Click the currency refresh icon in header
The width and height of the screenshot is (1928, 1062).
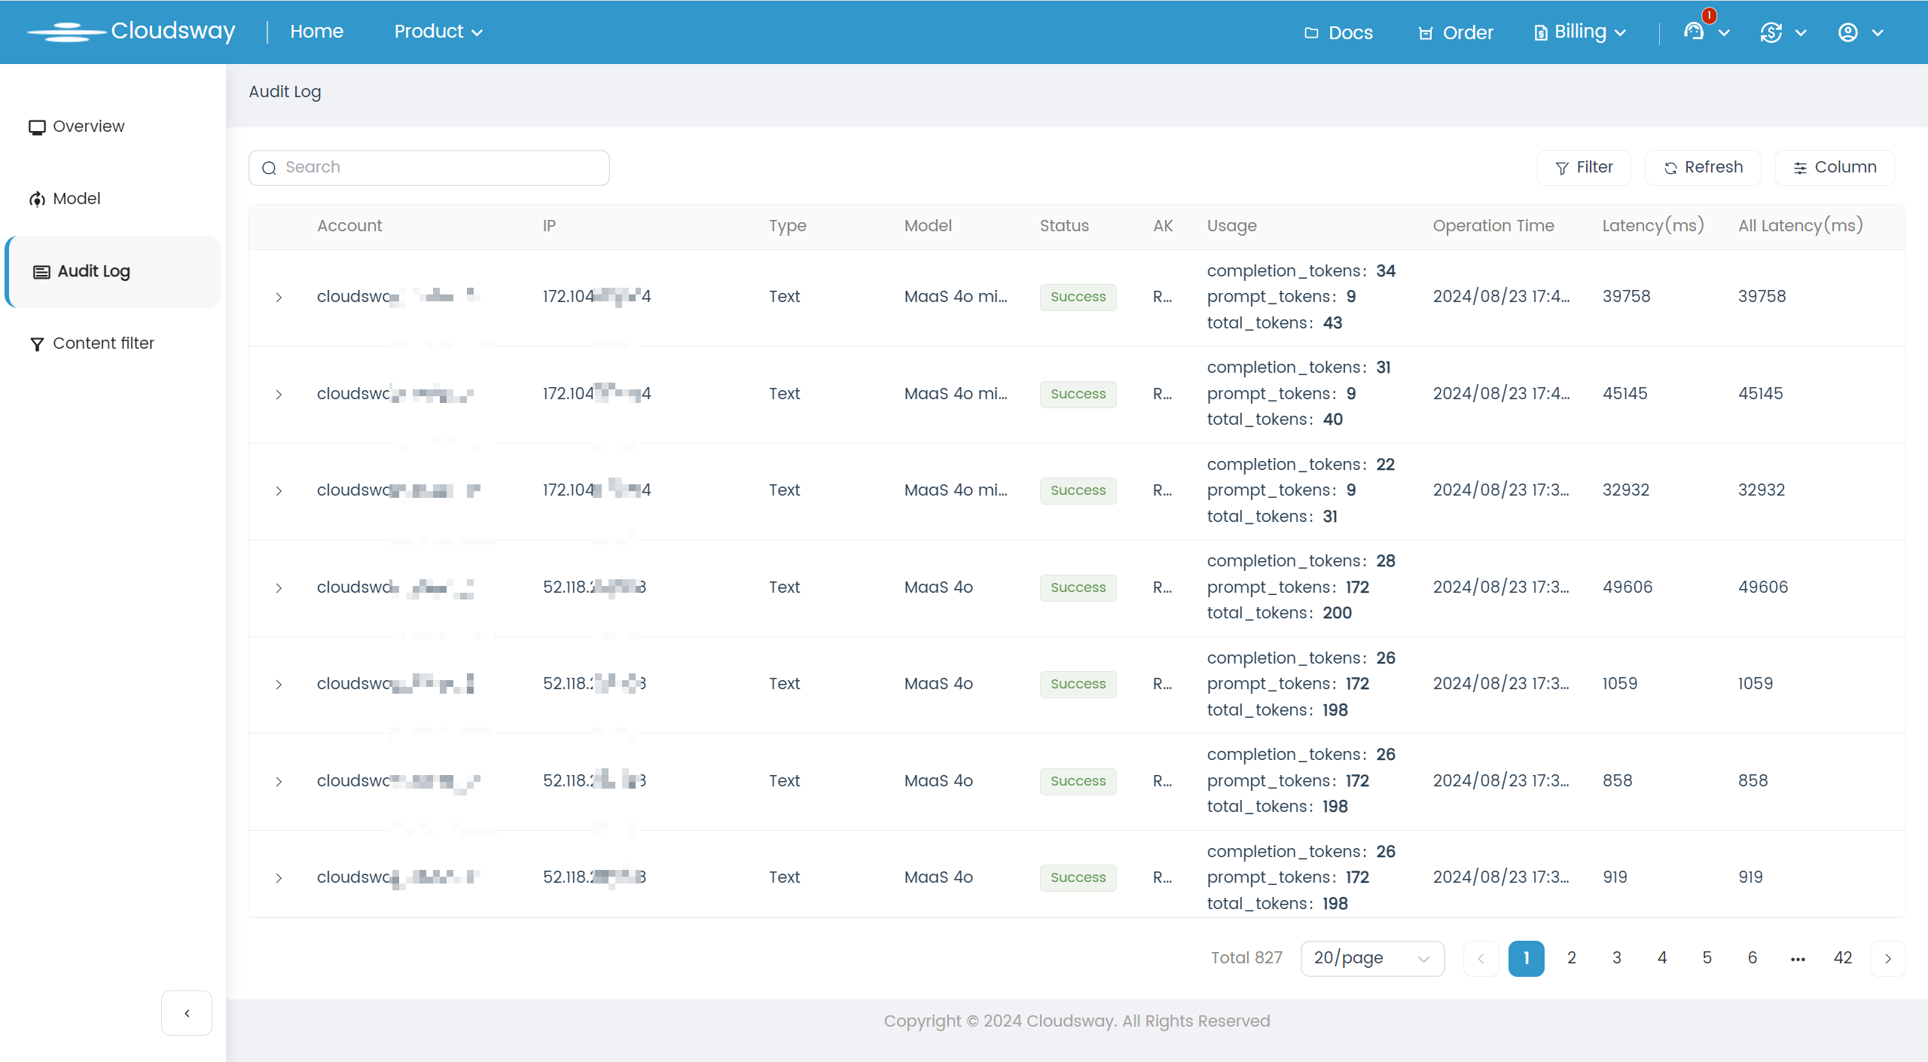tap(1771, 32)
